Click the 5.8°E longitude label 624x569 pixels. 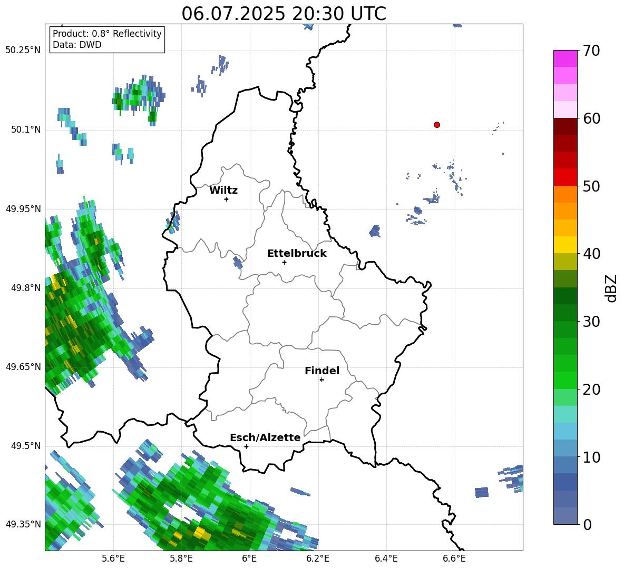pyautogui.click(x=181, y=558)
